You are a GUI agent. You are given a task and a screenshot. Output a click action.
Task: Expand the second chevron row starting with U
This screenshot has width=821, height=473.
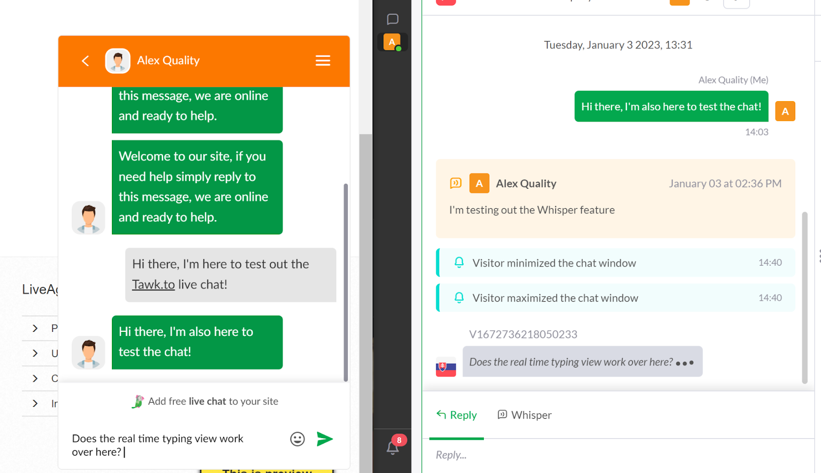click(35, 353)
